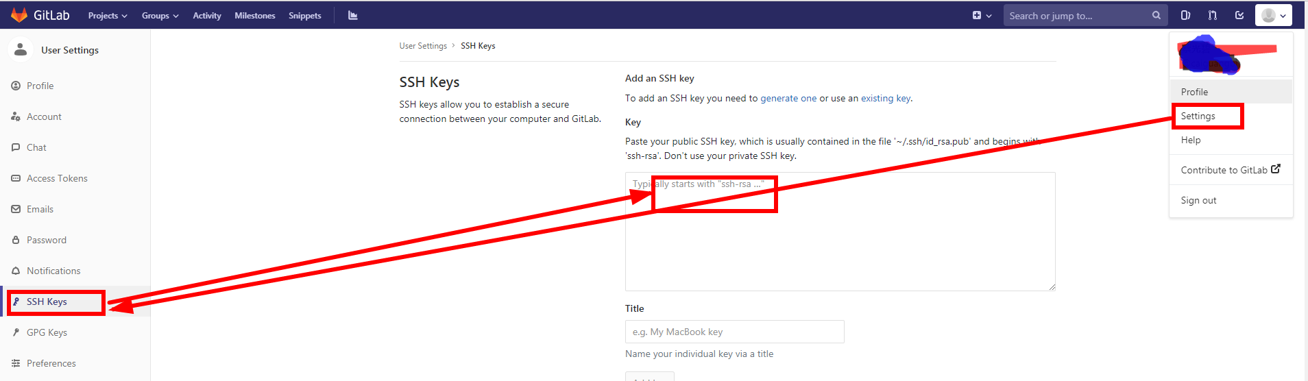Open the "existing key" link

886,98
